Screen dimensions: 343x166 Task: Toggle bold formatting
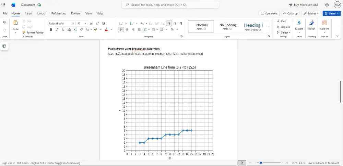pyautogui.click(x=51, y=29)
